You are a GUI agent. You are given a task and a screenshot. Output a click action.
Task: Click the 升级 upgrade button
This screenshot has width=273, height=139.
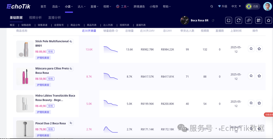coord(223,7)
